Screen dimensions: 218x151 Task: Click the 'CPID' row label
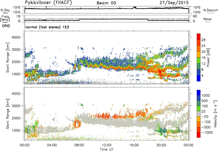click(x=6, y=26)
